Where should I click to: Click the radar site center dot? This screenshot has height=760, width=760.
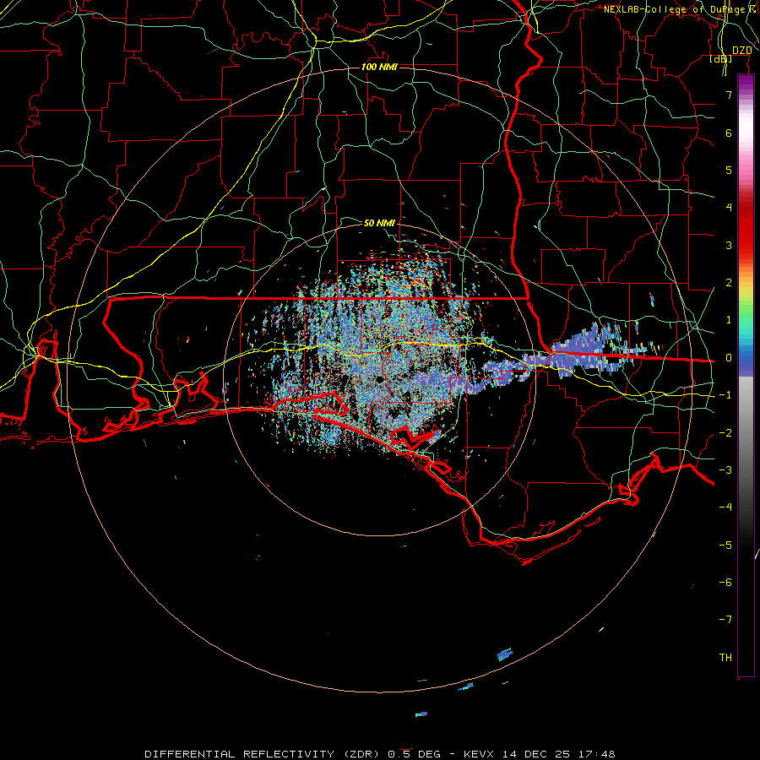tap(379, 379)
